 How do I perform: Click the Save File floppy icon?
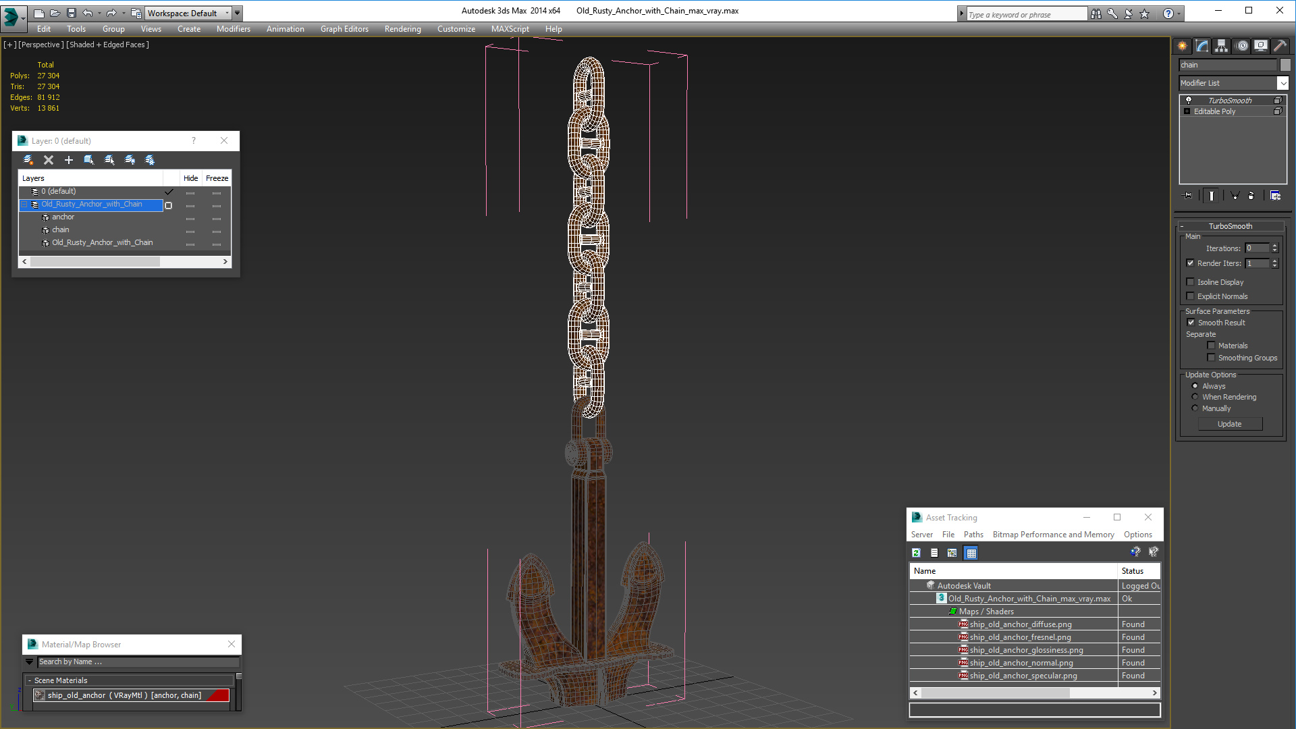coord(71,13)
